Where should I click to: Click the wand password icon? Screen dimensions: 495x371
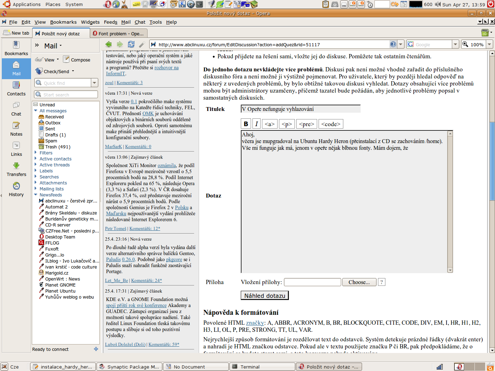(142, 44)
